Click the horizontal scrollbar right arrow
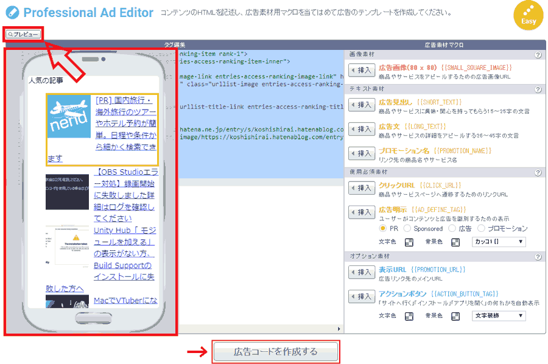 [339, 329]
